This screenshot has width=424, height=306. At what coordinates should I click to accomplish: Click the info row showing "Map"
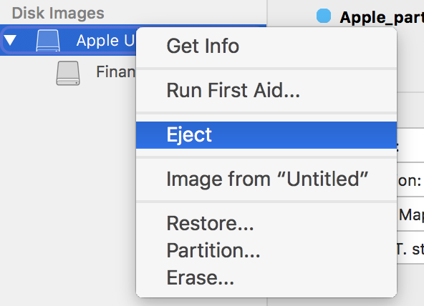[x=410, y=214]
